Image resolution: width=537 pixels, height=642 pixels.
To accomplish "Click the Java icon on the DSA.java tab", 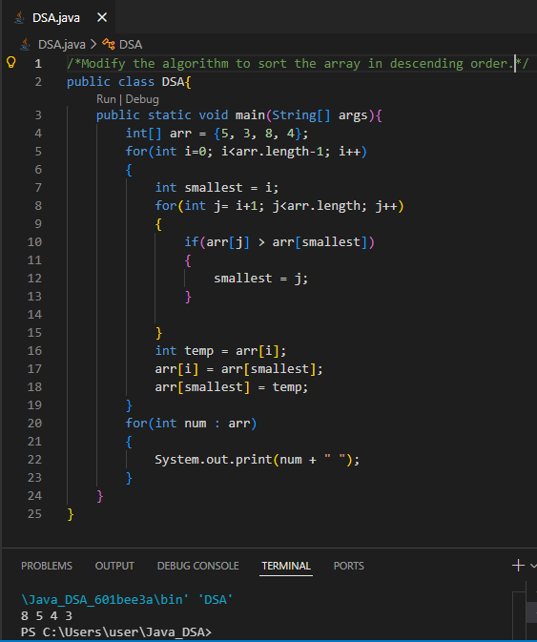I will tap(19, 17).
